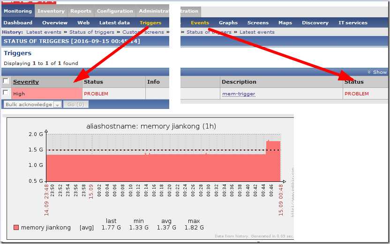Expand the filter with the Show chevron
Image resolution: width=390 pixels, height=244 pixels.
click(x=377, y=72)
